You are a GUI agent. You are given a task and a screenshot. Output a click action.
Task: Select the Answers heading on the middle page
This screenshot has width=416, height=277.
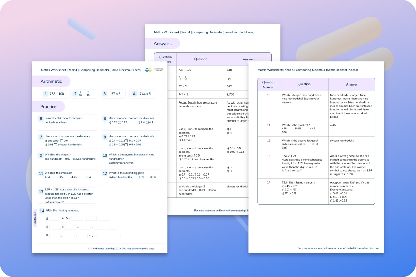click(163, 43)
